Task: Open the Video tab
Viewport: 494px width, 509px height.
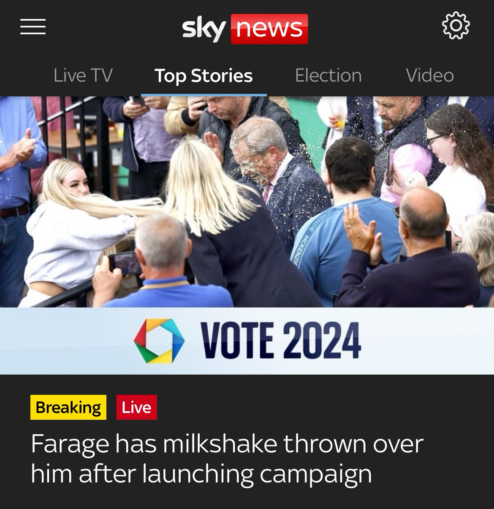Action: click(430, 76)
